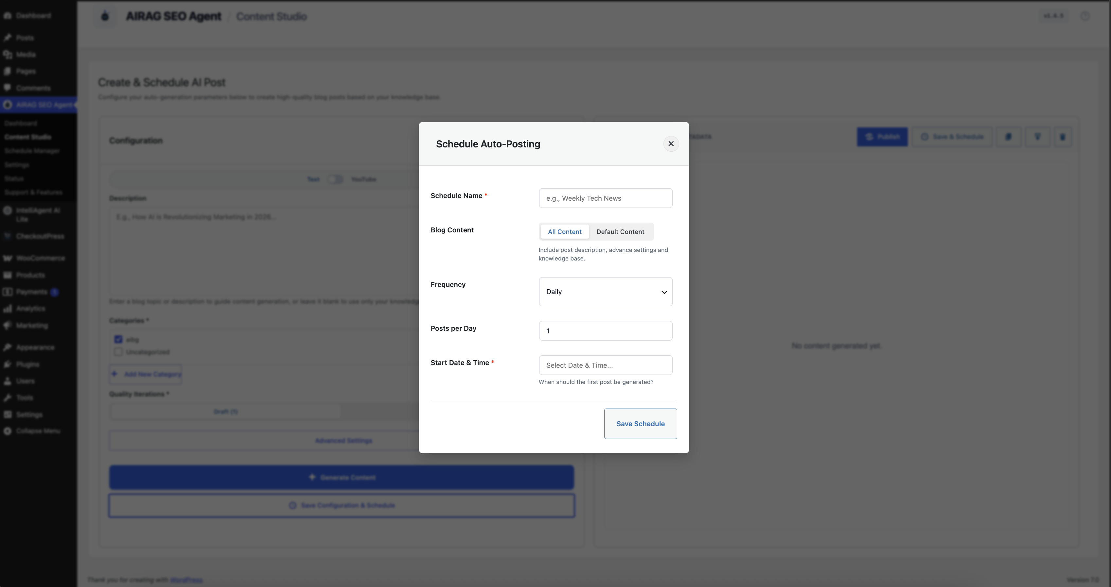This screenshot has width=1111, height=587.
Task: Open the Start Date & Time picker field
Action: pos(606,365)
